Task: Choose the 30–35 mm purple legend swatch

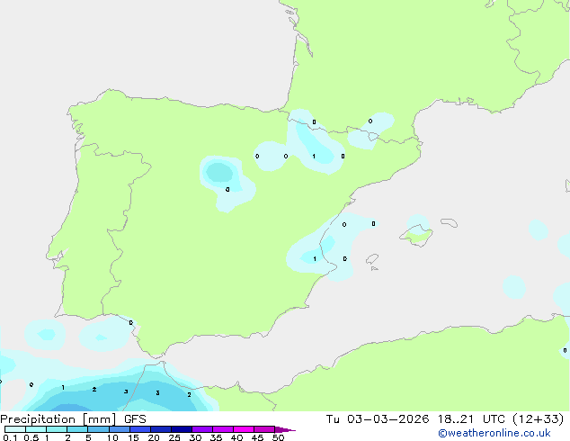Action: click(202, 429)
